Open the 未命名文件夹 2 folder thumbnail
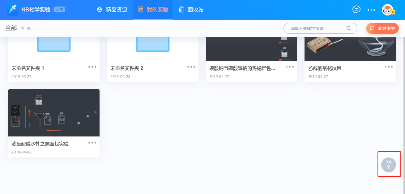This screenshot has height=194, width=405. point(153,48)
